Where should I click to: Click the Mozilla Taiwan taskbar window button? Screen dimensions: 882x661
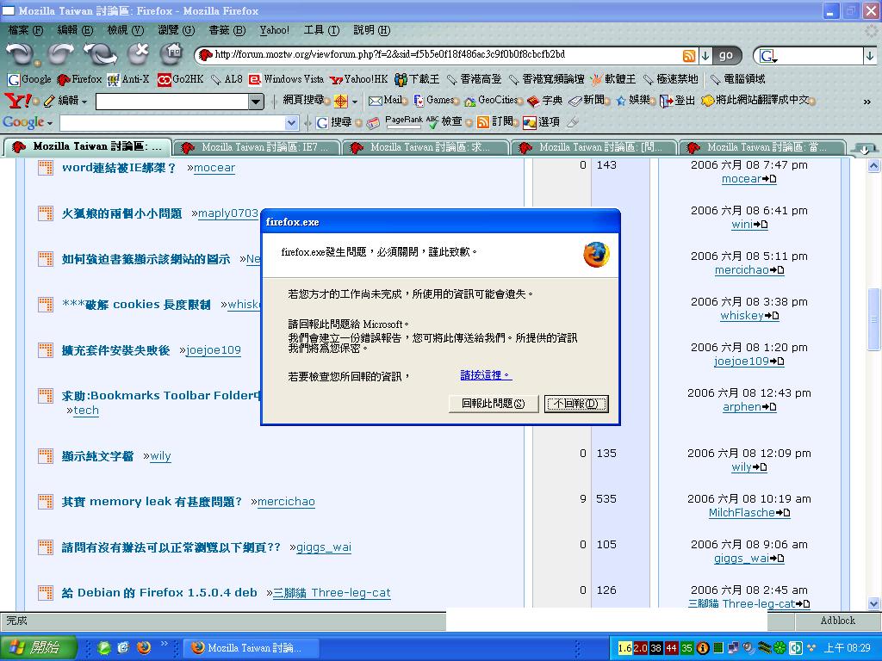coord(251,648)
